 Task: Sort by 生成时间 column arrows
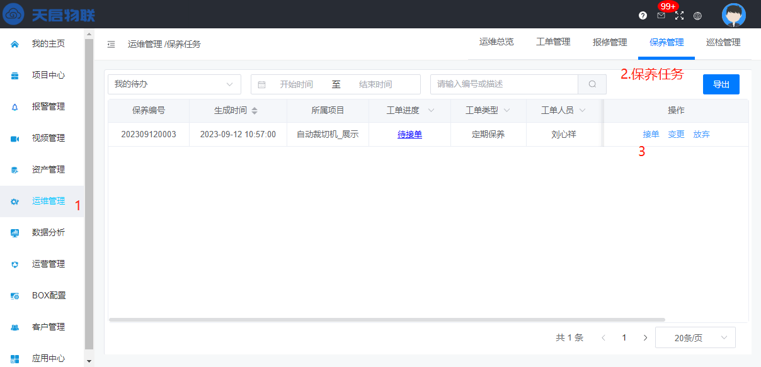click(x=255, y=111)
